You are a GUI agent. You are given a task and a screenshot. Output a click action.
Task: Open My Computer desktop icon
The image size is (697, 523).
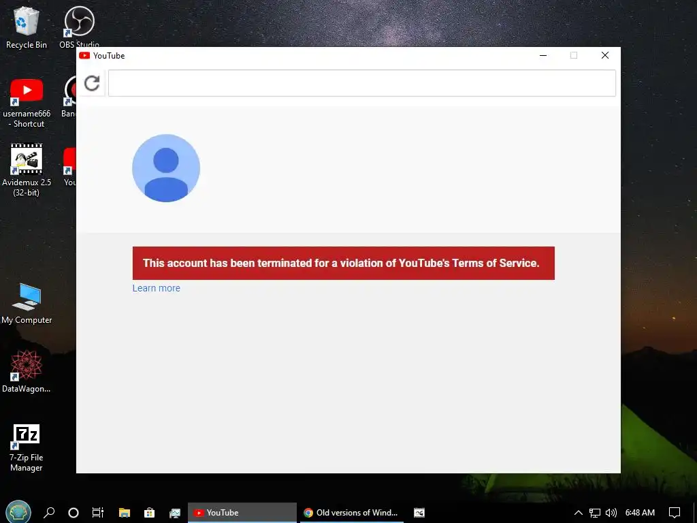(27, 303)
